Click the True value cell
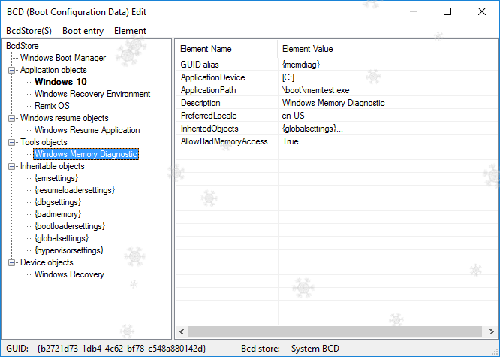This screenshot has width=500, height=357. pyautogui.click(x=291, y=141)
